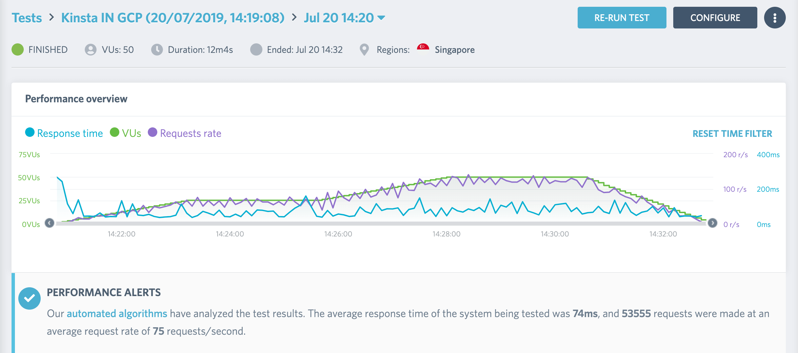798x353 pixels.
Task: Click the '53555' requests count value
Action: [x=636, y=313]
